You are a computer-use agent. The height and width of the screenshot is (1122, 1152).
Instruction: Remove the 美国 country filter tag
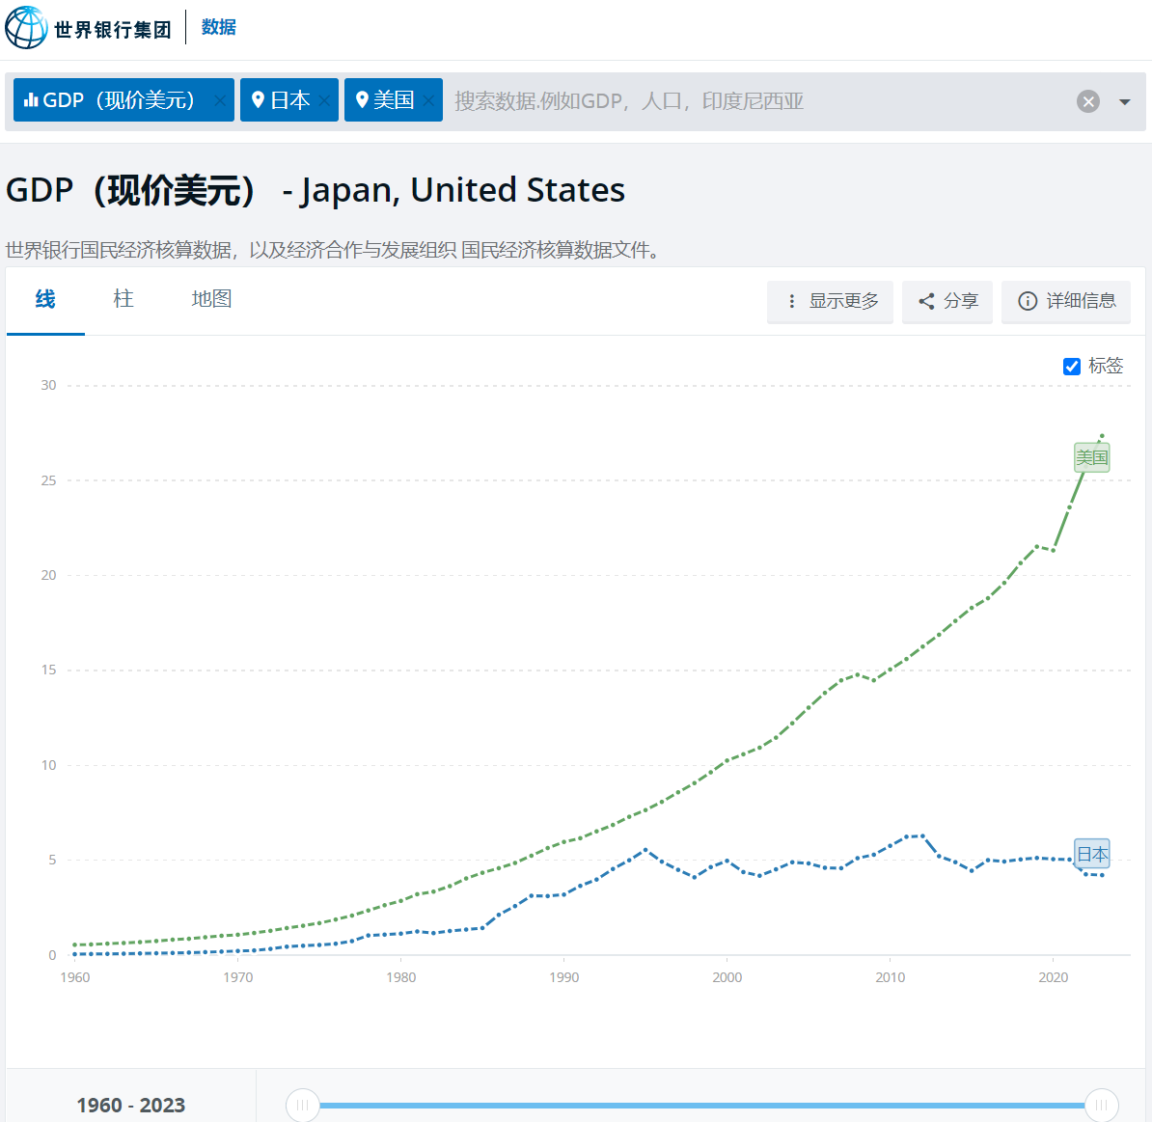(428, 100)
